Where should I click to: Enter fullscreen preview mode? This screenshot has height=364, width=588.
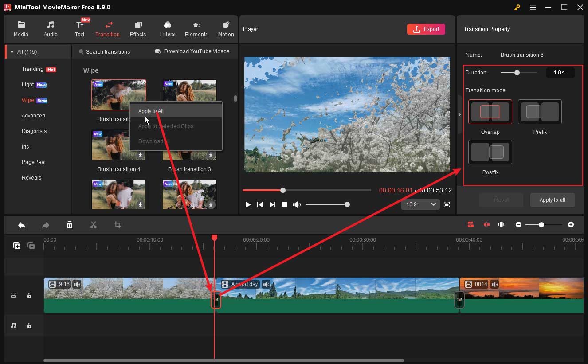pyautogui.click(x=447, y=204)
